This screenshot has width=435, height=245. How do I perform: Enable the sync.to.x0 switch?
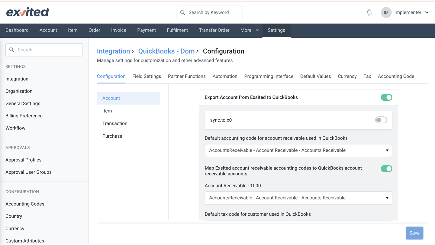(381, 120)
